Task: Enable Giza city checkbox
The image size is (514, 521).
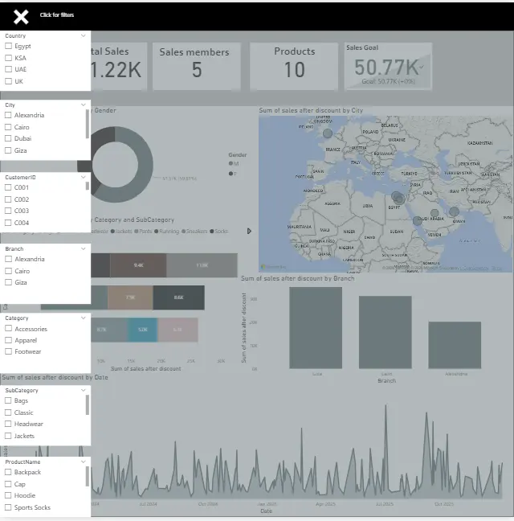Action: point(8,150)
